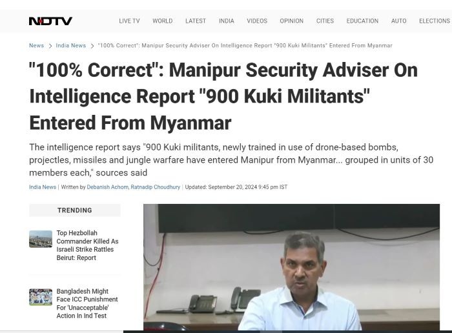The image size is (452, 333).
Task: Open the Bangladesh ICC punishment thumbnail
Action: [41, 297]
